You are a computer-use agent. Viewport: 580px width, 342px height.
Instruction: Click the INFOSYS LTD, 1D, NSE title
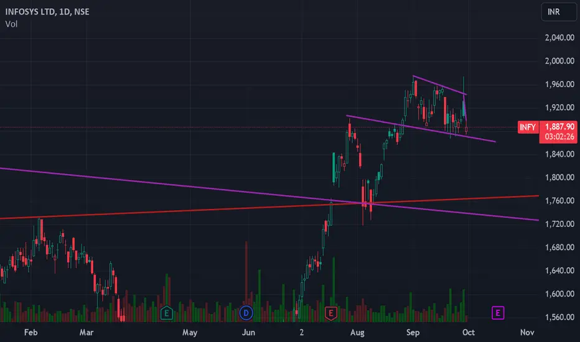pyautogui.click(x=47, y=12)
